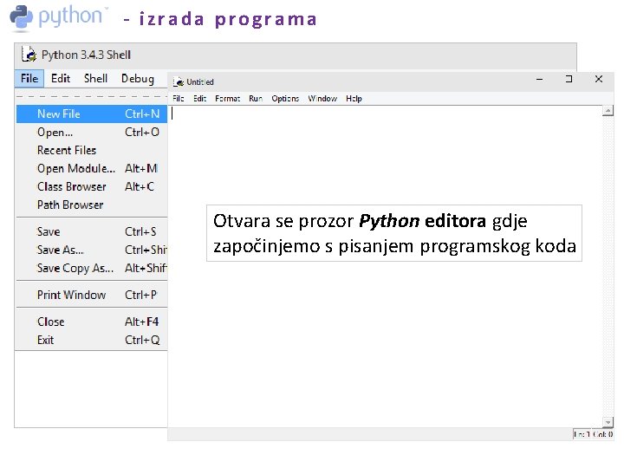Open Run menu in editor window

[x=256, y=98]
